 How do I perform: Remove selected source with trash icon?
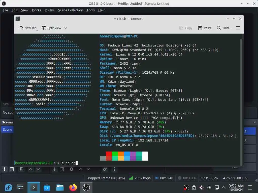point(62,169)
